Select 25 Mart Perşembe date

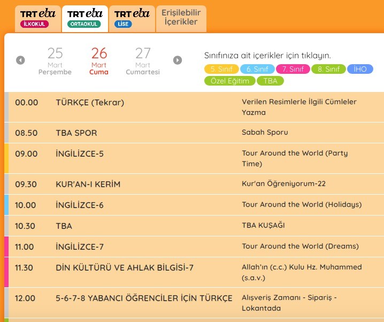pos(55,60)
